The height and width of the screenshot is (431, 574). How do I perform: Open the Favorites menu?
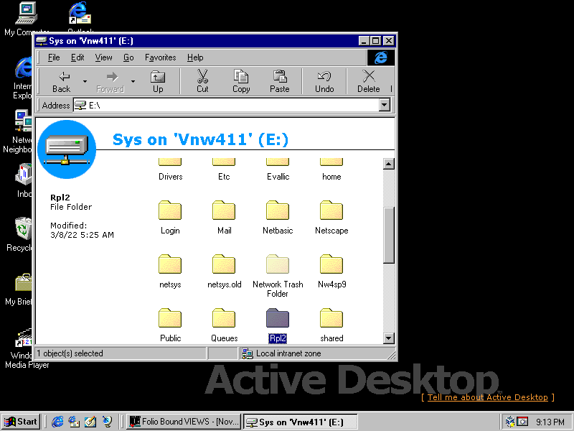[x=160, y=57]
